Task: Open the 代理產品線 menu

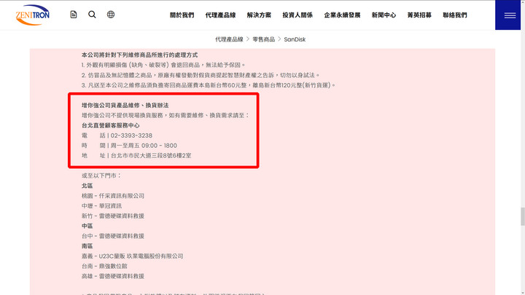Action: pos(220,15)
